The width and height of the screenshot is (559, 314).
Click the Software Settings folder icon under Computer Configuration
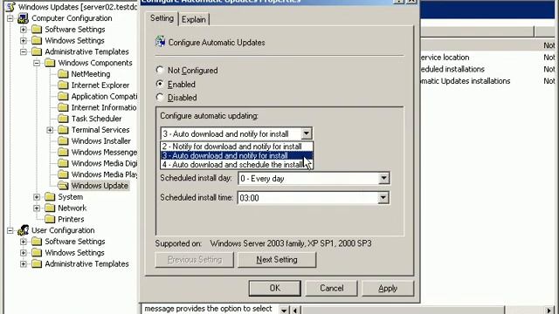(x=37, y=29)
